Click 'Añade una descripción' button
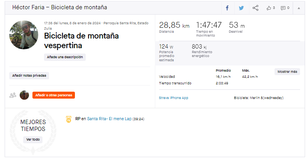This screenshot has width=307, height=161. pyautogui.click(x=65, y=57)
